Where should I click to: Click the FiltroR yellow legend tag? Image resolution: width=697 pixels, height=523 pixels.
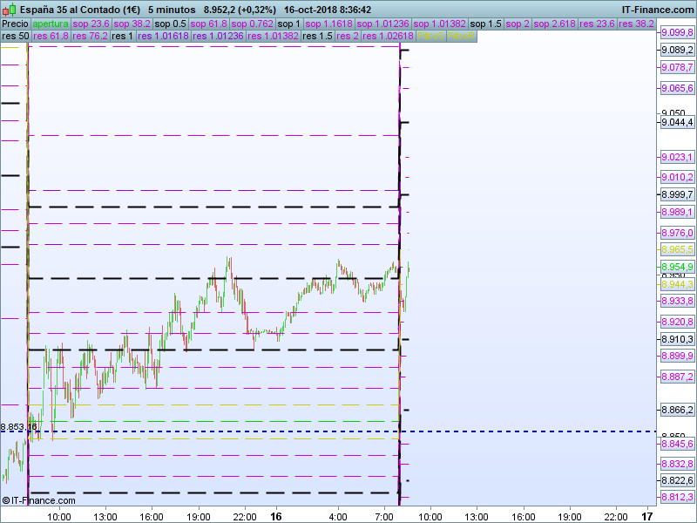click(x=462, y=36)
